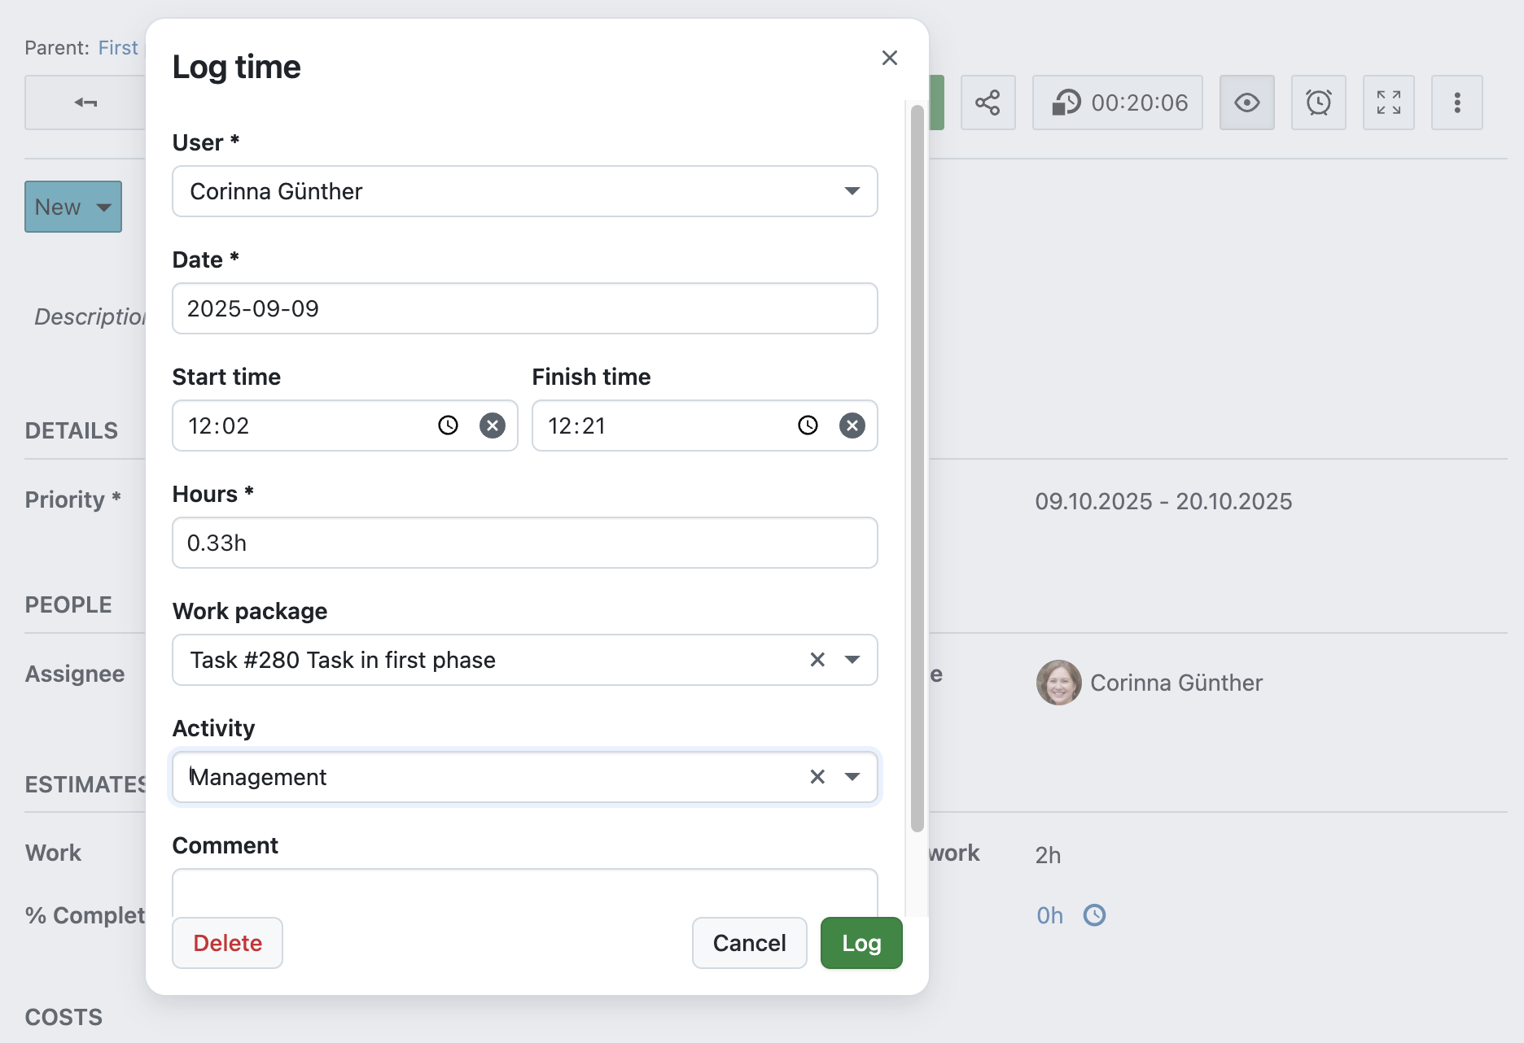Open logged time via clock beside 0h
The width and height of the screenshot is (1524, 1043).
[1094, 915]
